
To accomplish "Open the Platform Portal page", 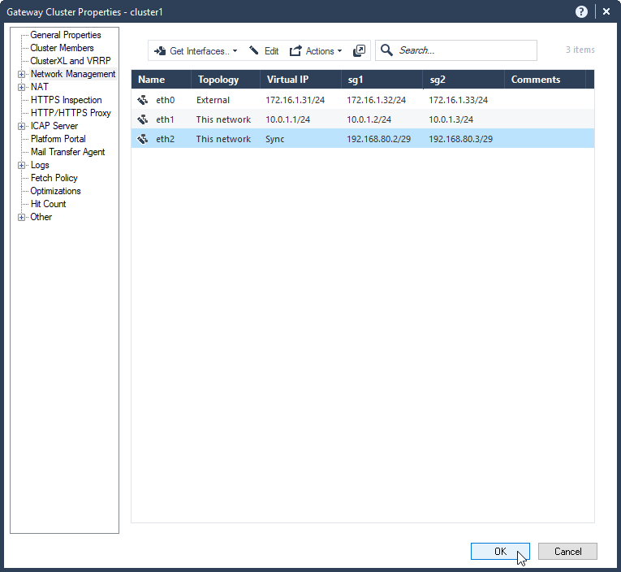I will pyautogui.click(x=58, y=139).
